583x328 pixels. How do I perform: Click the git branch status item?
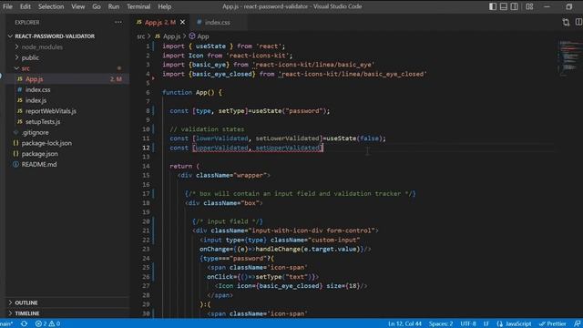click(6, 323)
